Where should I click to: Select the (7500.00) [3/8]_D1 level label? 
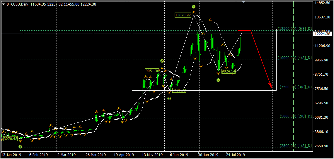pos(296,87)
